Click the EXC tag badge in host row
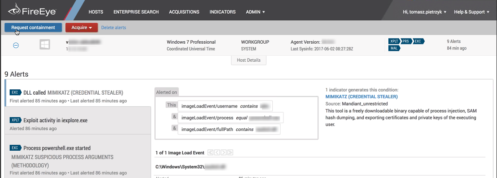497x178 pixels. tap(418, 41)
